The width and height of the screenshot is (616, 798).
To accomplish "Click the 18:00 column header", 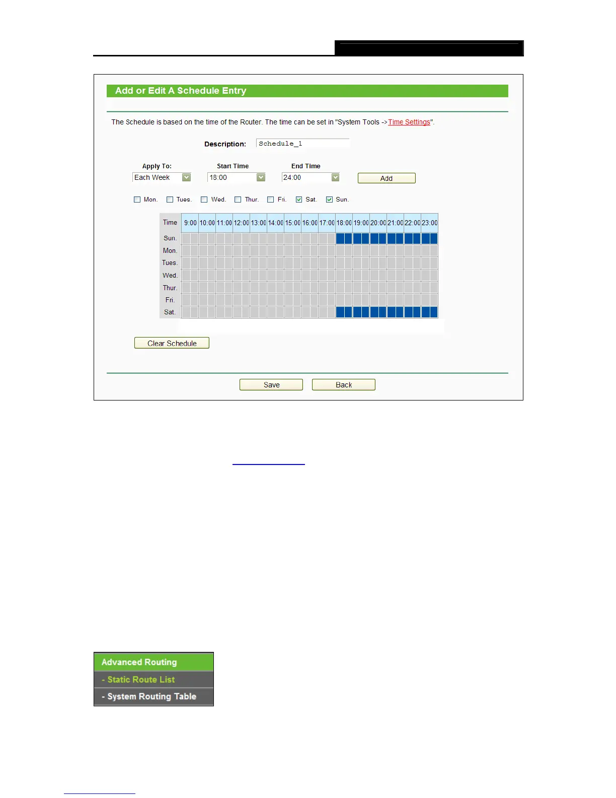I will (x=344, y=223).
